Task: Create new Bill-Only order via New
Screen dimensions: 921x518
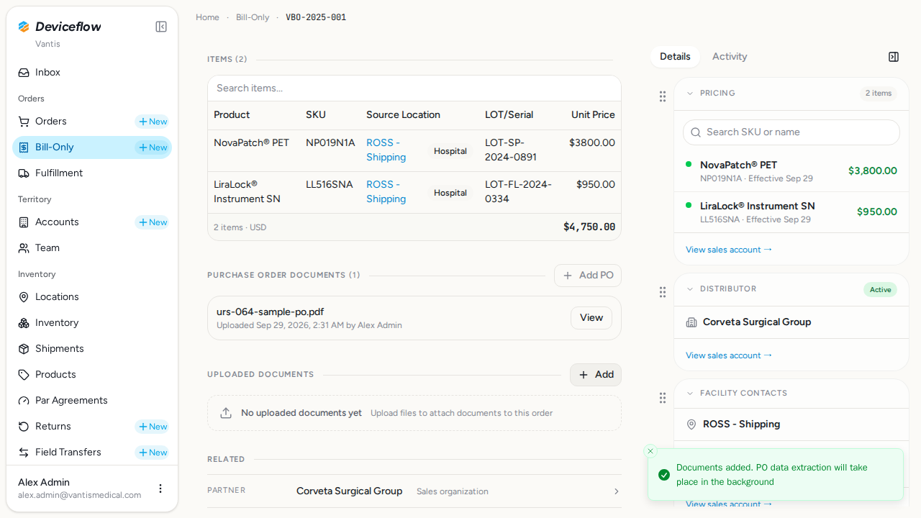Action: click(153, 147)
